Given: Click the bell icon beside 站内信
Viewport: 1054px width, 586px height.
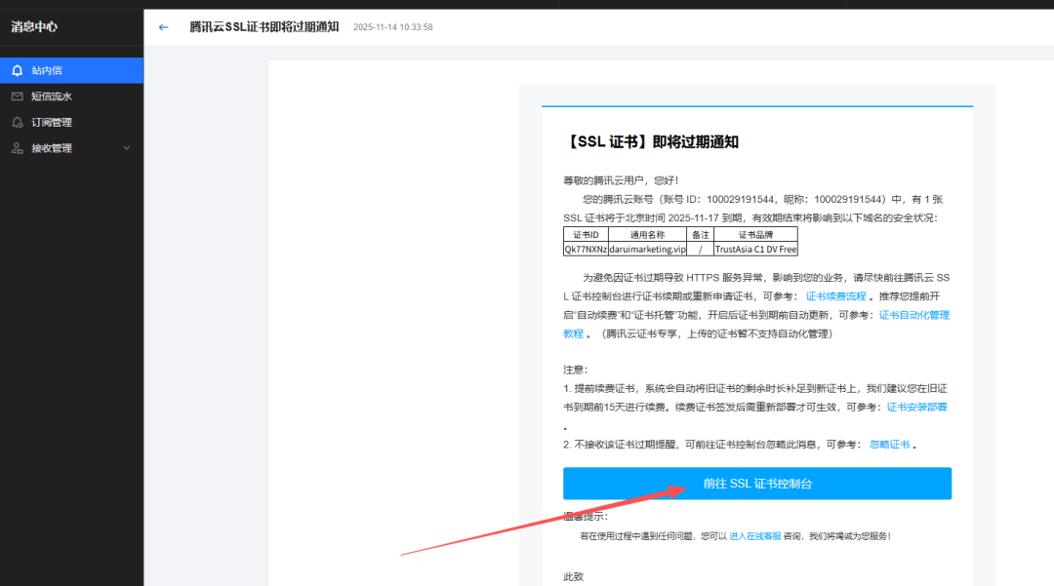Looking at the screenshot, I should click(18, 70).
